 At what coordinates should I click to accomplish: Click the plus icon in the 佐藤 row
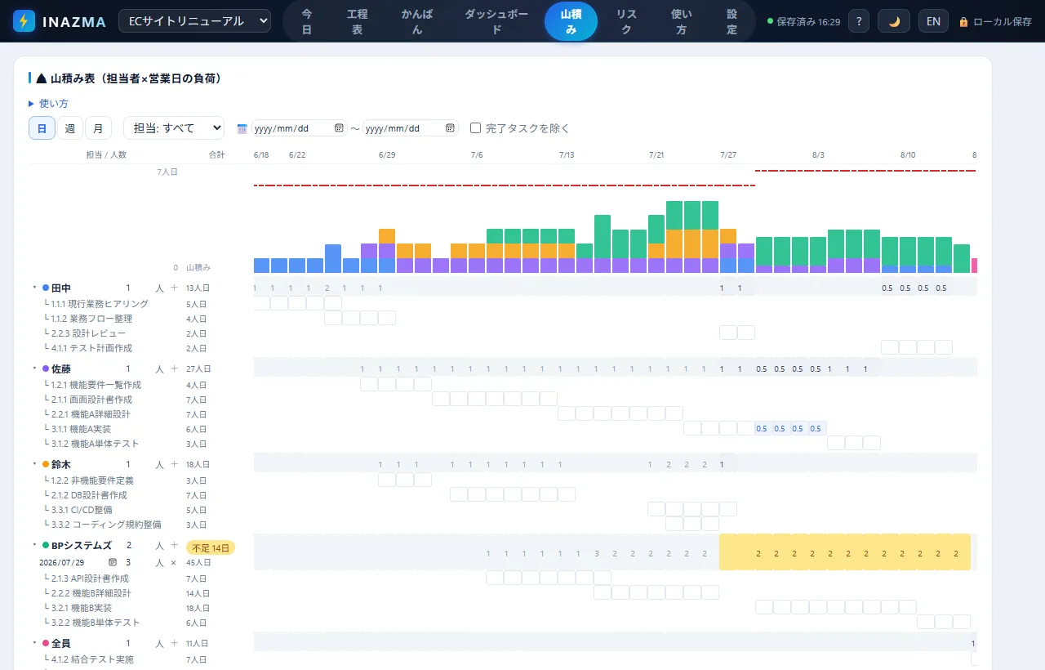coord(174,368)
